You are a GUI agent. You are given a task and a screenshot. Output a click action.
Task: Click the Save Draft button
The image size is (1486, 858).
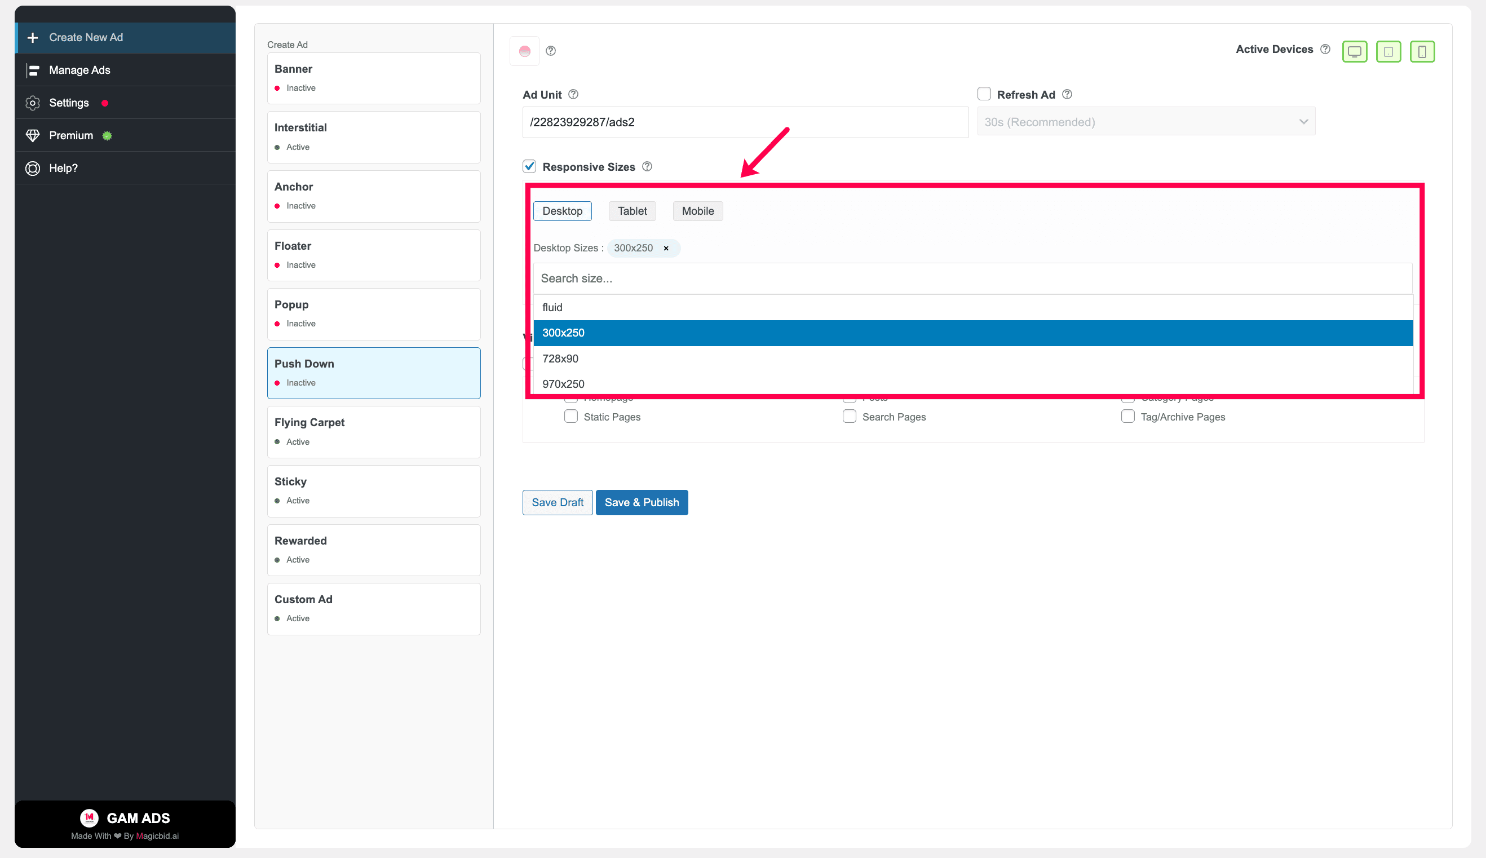[x=558, y=503]
